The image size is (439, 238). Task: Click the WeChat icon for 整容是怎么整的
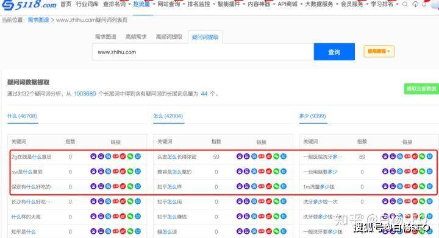tap(276, 171)
